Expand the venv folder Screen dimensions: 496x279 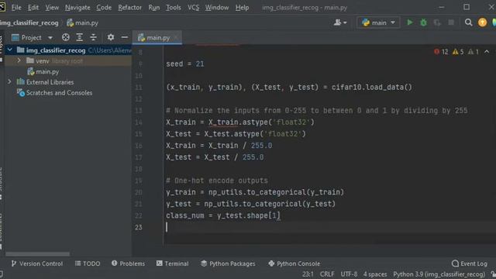pyautogui.click(x=19, y=60)
